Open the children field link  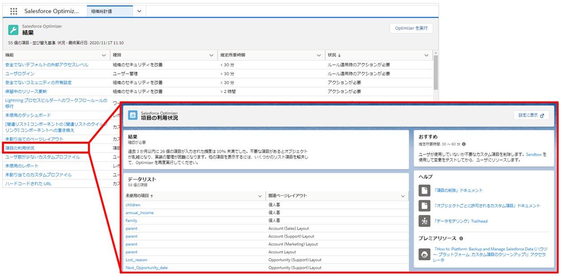pyautogui.click(x=133, y=205)
